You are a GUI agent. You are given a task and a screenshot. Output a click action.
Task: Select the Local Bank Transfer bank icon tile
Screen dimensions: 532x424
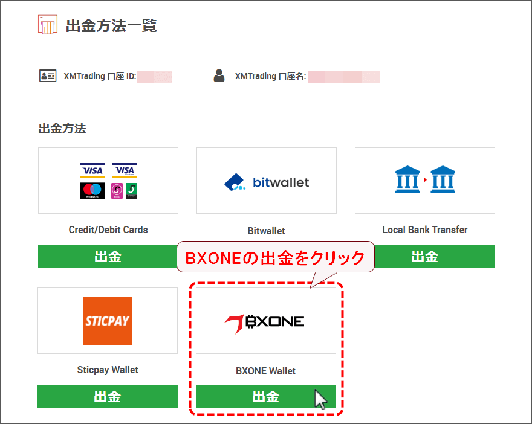pos(425,181)
